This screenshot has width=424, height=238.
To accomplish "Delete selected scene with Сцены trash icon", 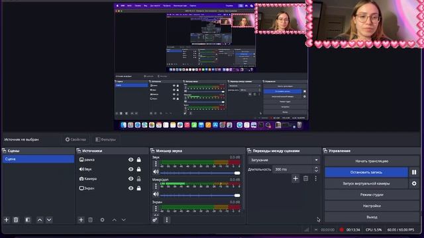I will pyautogui.click(x=16, y=220).
